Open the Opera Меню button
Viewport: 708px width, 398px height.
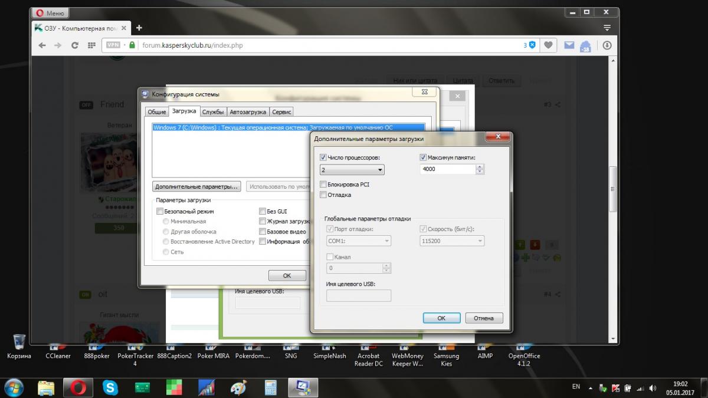point(50,12)
